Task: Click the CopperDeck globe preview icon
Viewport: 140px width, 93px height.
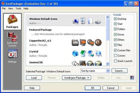Action: pyautogui.click(x=98, y=42)
